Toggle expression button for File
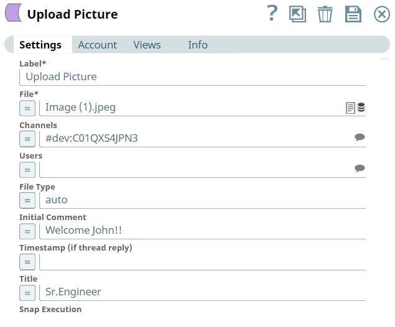This screenshot has width=395, height=327. point(27,108)
